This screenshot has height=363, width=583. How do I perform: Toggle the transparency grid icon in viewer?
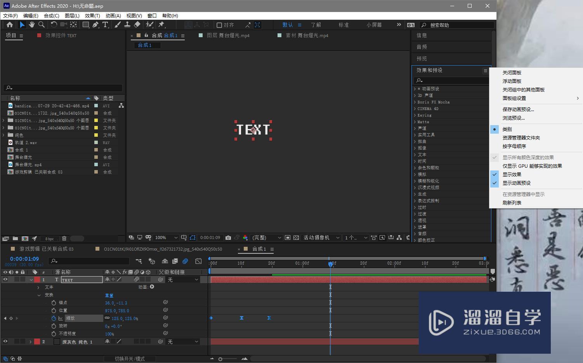coord(296,237)
